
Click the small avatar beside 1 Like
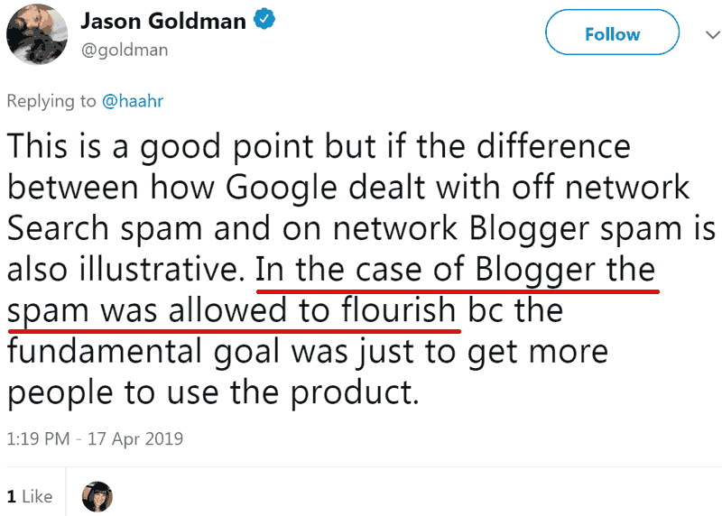(97, 496)
